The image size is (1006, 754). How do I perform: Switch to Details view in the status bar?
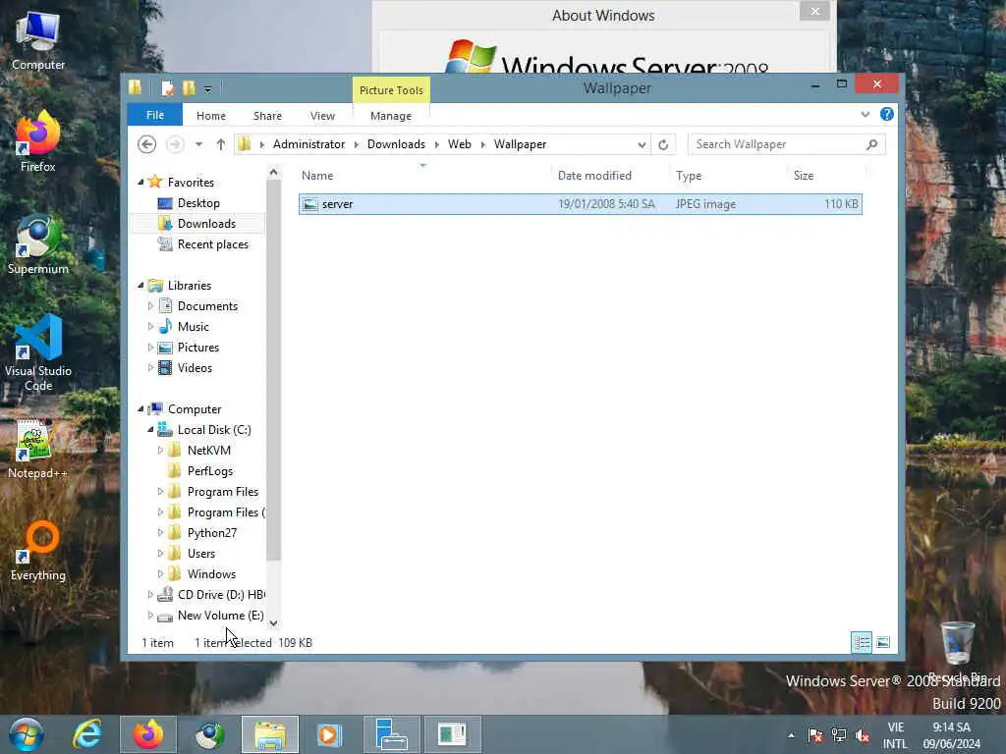point(861,642)
